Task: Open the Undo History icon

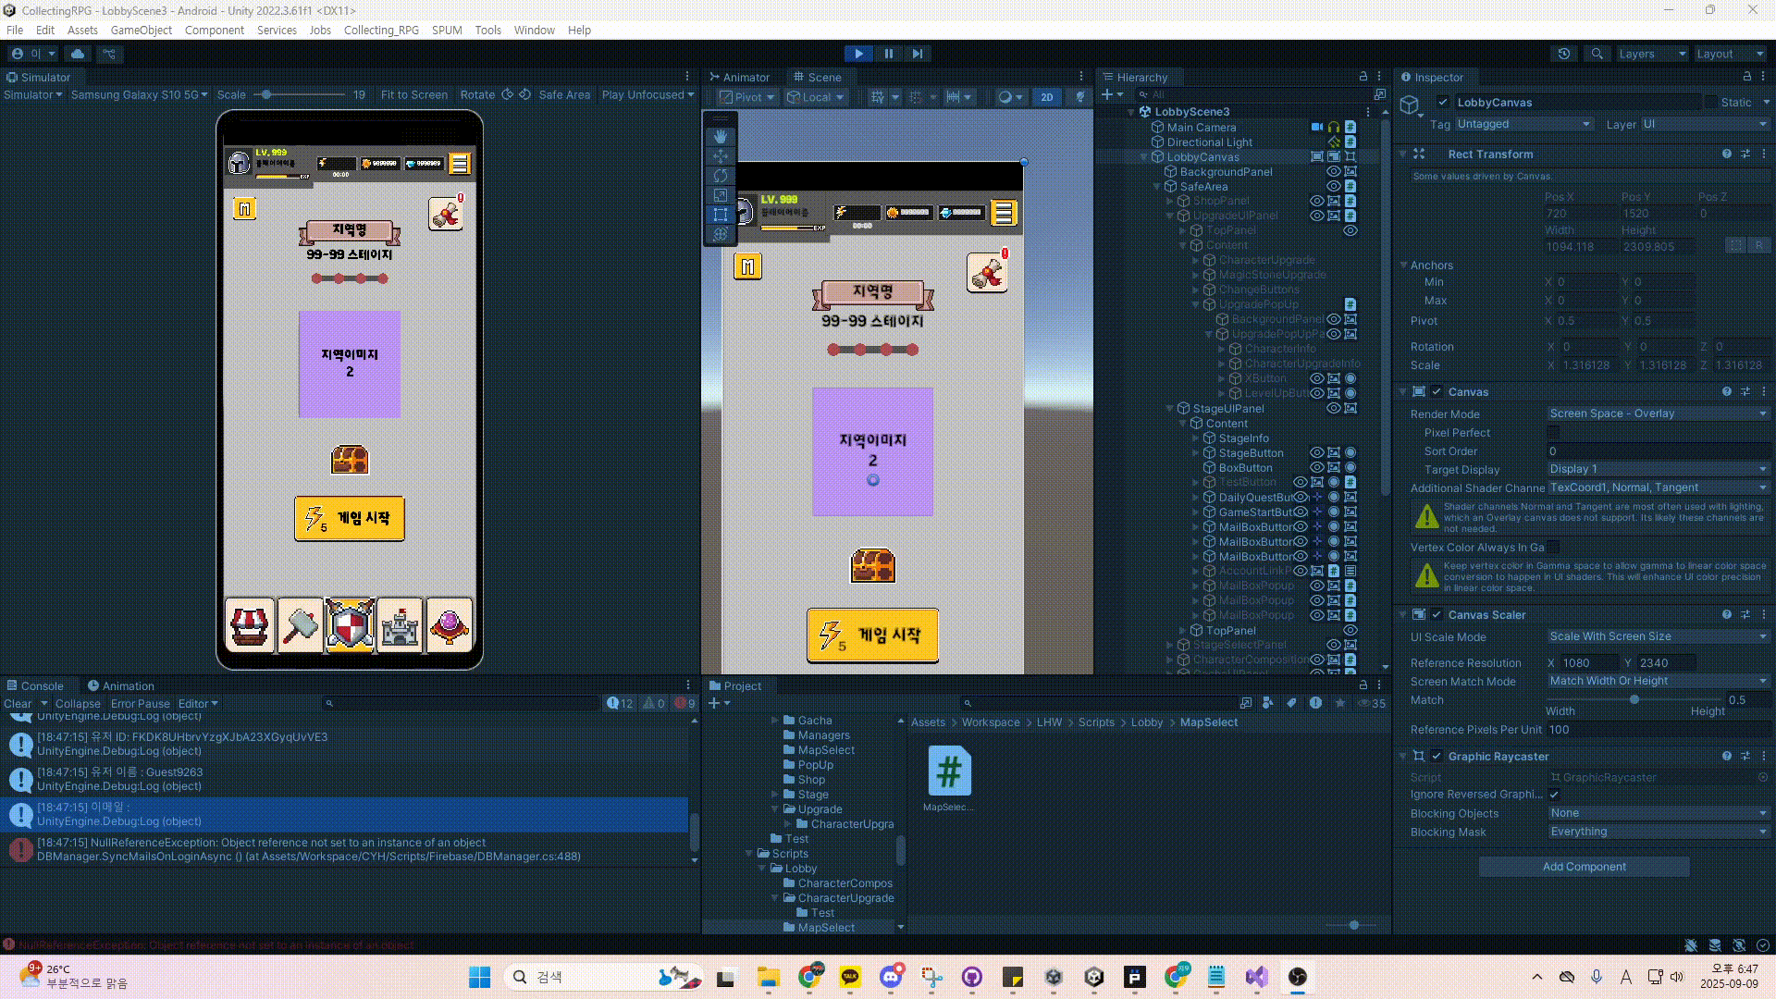Action: (x=1564, y=54)
